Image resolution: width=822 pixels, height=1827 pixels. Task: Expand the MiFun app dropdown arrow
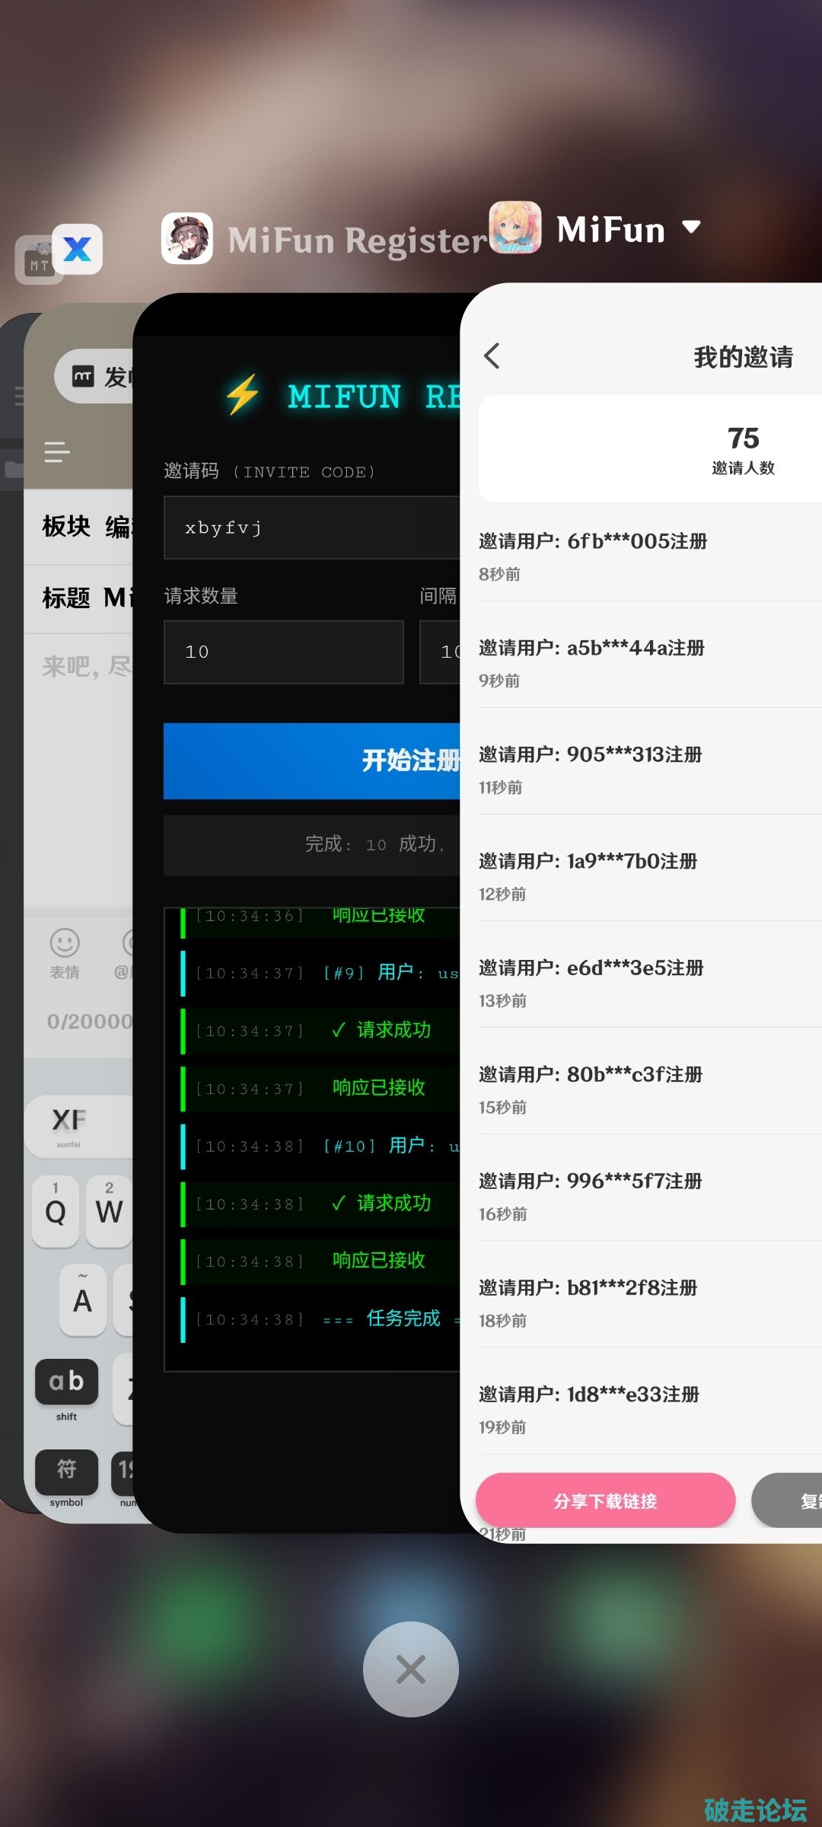(x=691, y=227)
